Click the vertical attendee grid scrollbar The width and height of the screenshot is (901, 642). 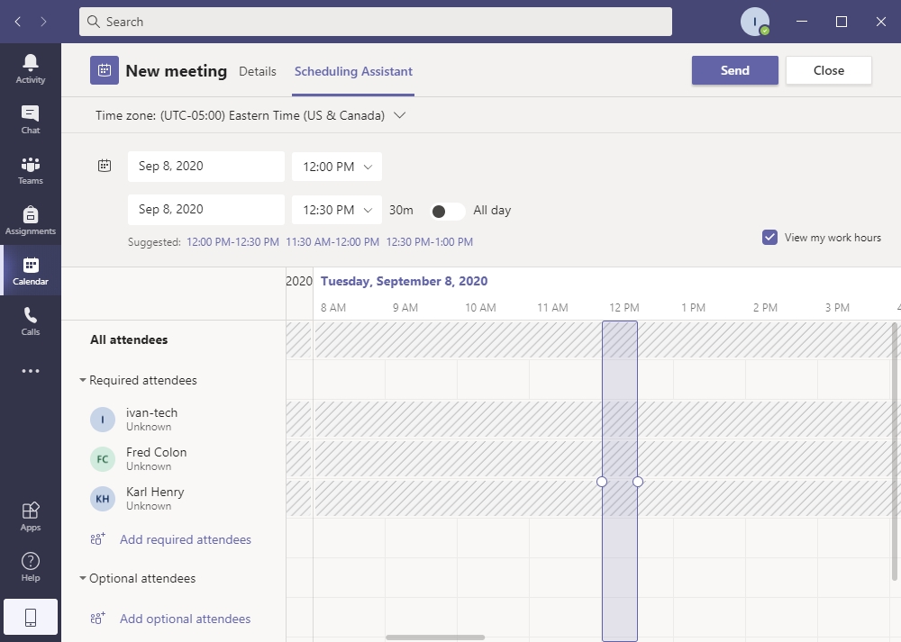click(895, 451)
